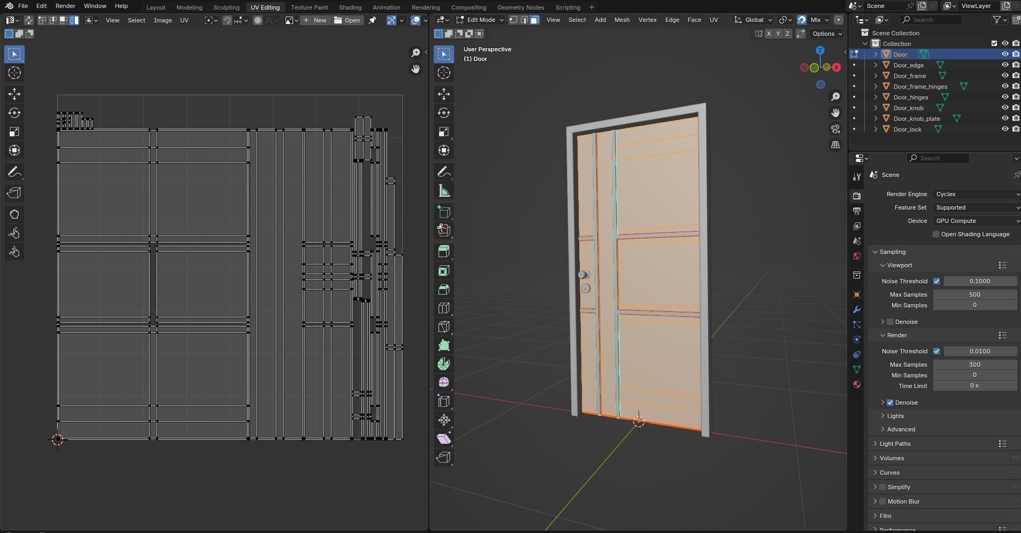Open the Mesh menu in 3D viewport
The image size is (1021, 533).
(x=621, y=20)
